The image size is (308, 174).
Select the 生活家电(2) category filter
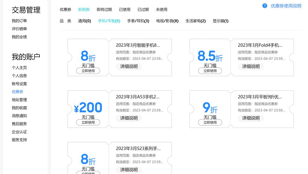(x=196, y=21)
